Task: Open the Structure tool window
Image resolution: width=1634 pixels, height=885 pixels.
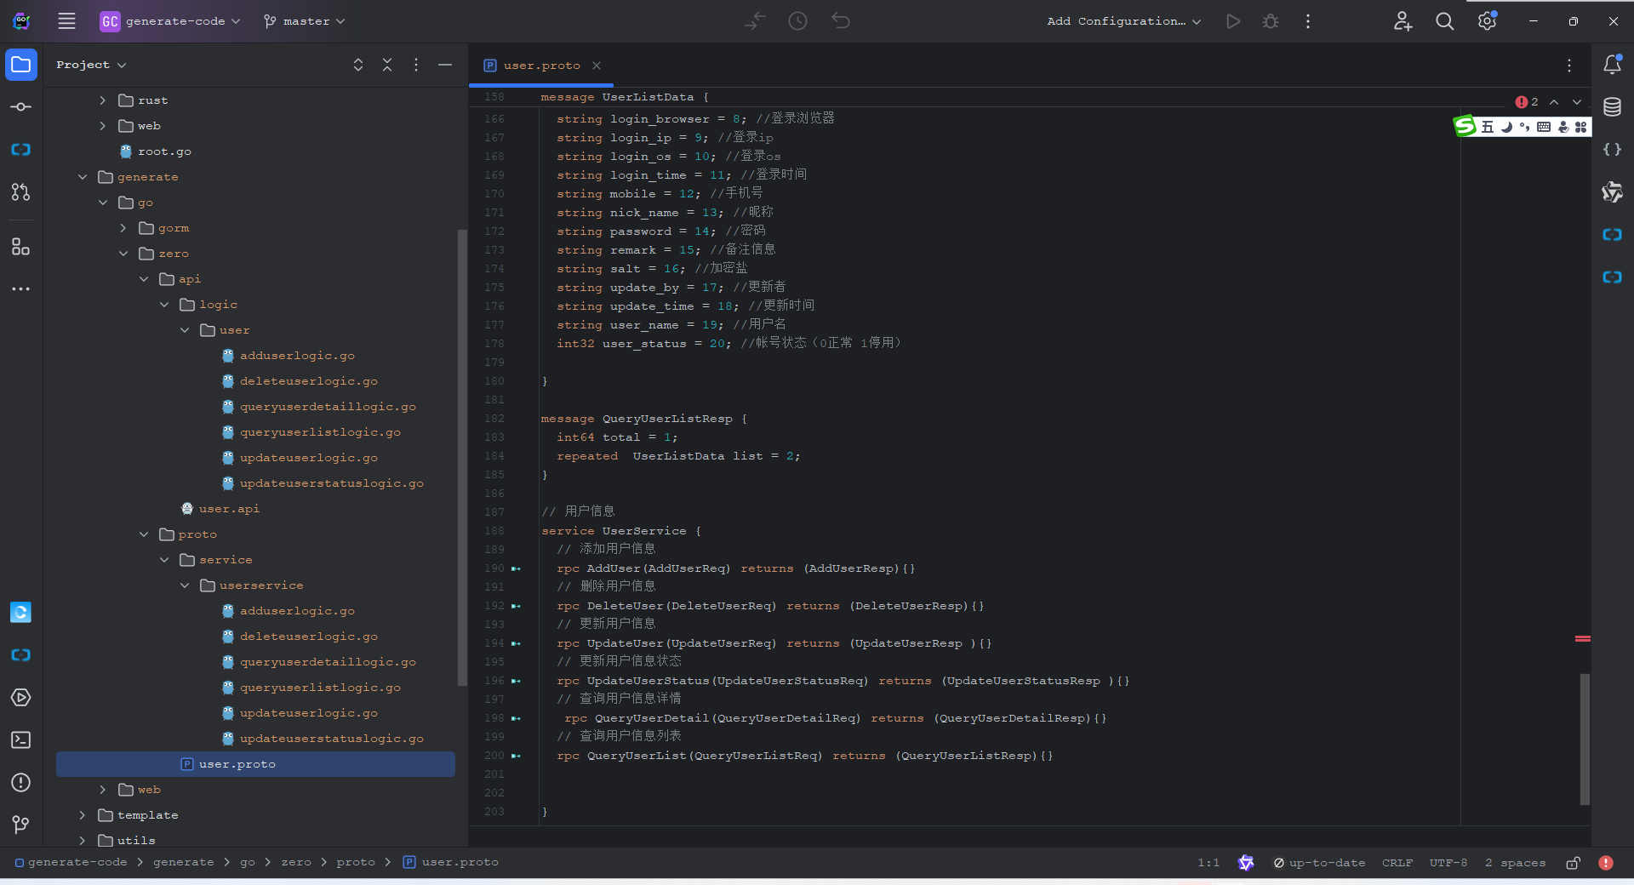Action: coord(21,247)
